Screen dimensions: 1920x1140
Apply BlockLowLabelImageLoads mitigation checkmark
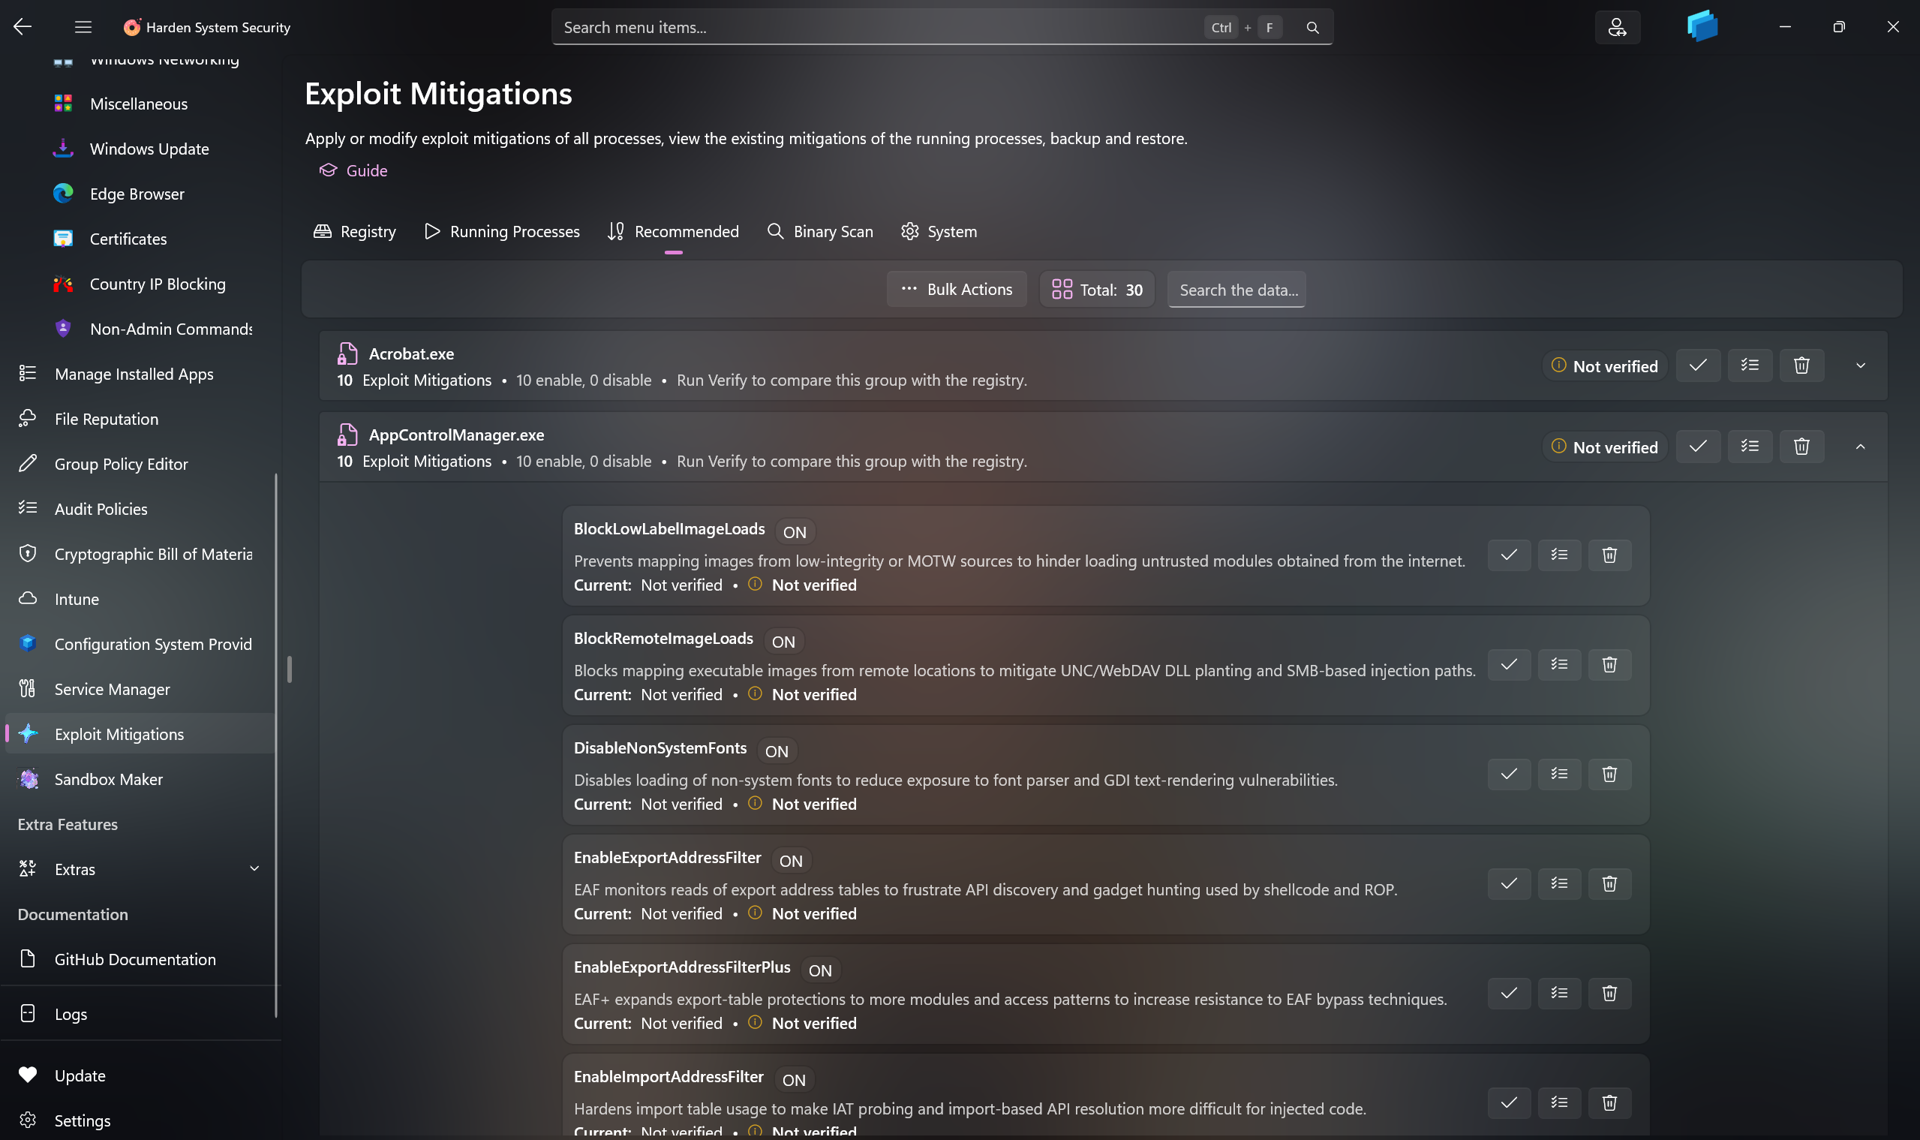coord(1509,555)
